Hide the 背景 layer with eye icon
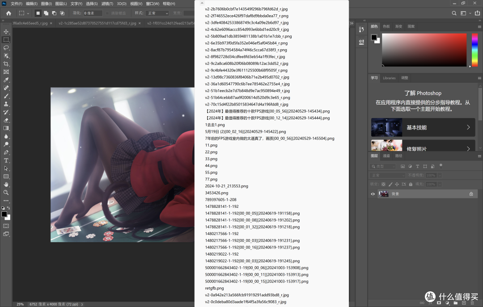Screen dimensions: 483x307 click(x=373, y=194)
